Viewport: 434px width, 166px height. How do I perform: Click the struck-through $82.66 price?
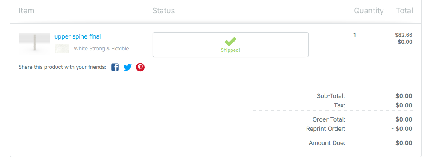404,35
